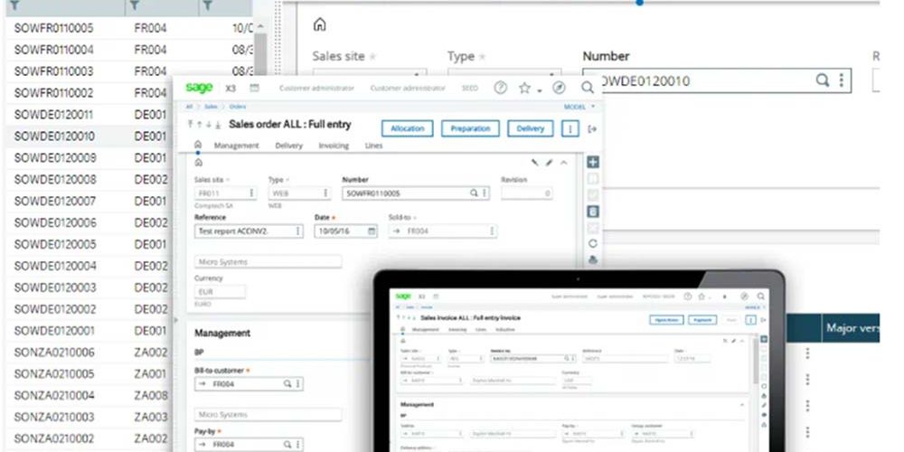Open actions menu of WEB Type field
This screenshot has width=904, height=452.
coord(325,193)
